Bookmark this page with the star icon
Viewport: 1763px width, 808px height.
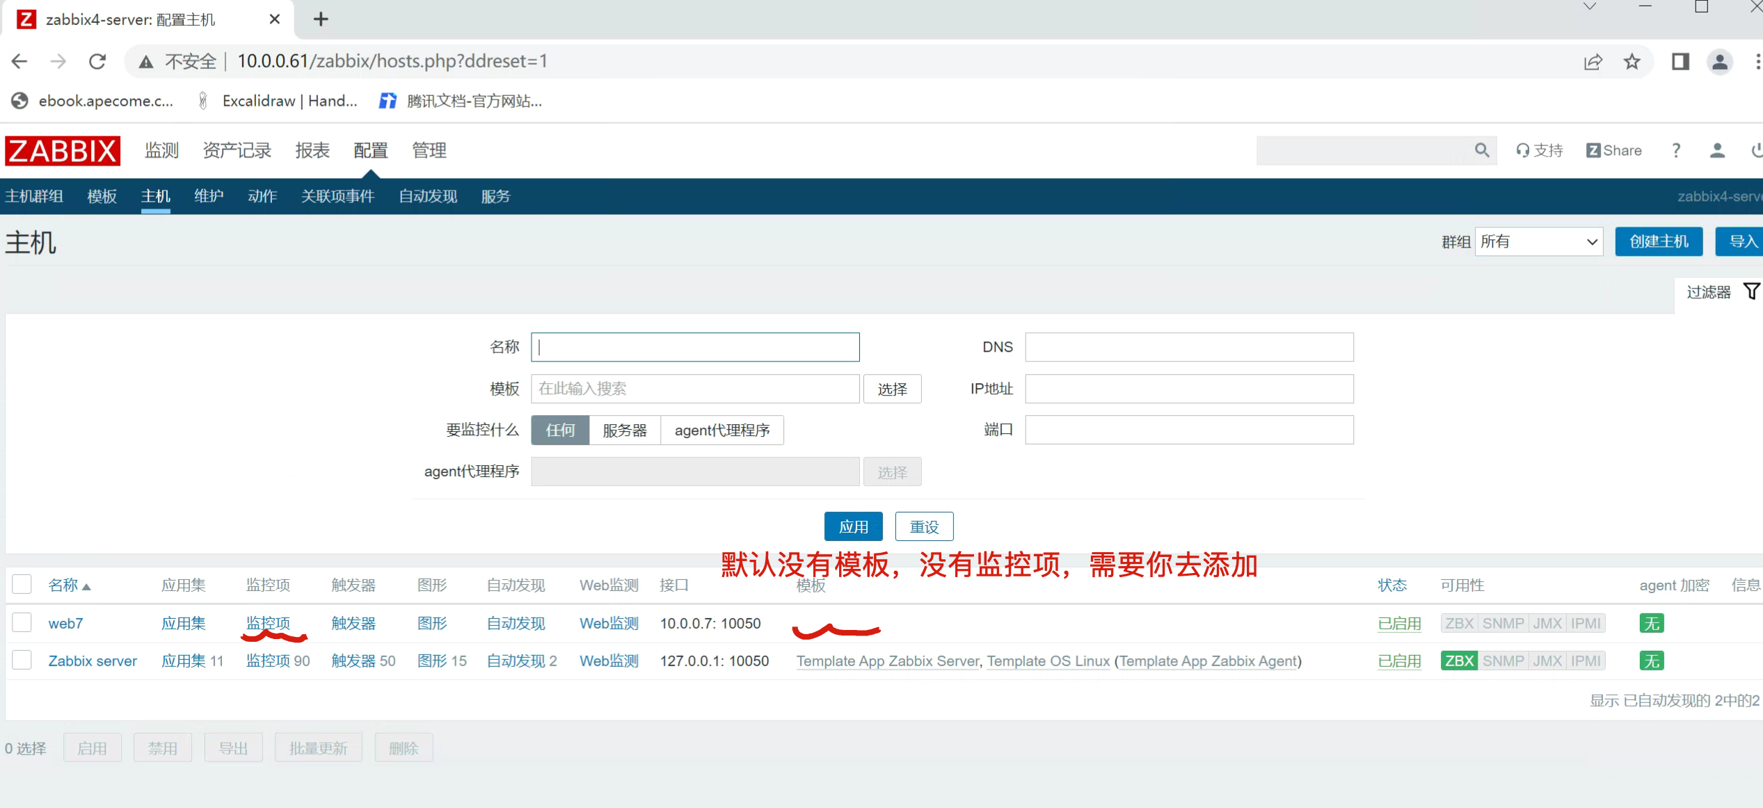click(x=1632, y=61)
